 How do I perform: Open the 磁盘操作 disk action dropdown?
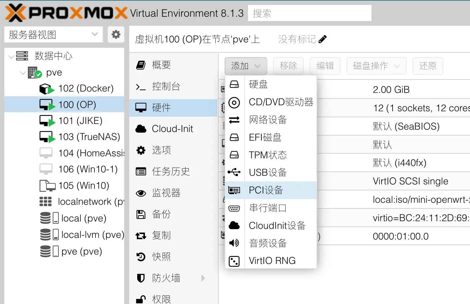pos(376,66)
